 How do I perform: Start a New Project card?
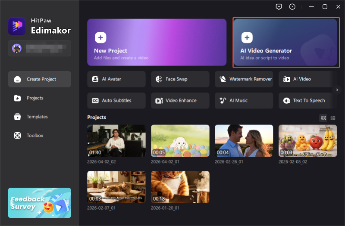click(x=157, y=42)
